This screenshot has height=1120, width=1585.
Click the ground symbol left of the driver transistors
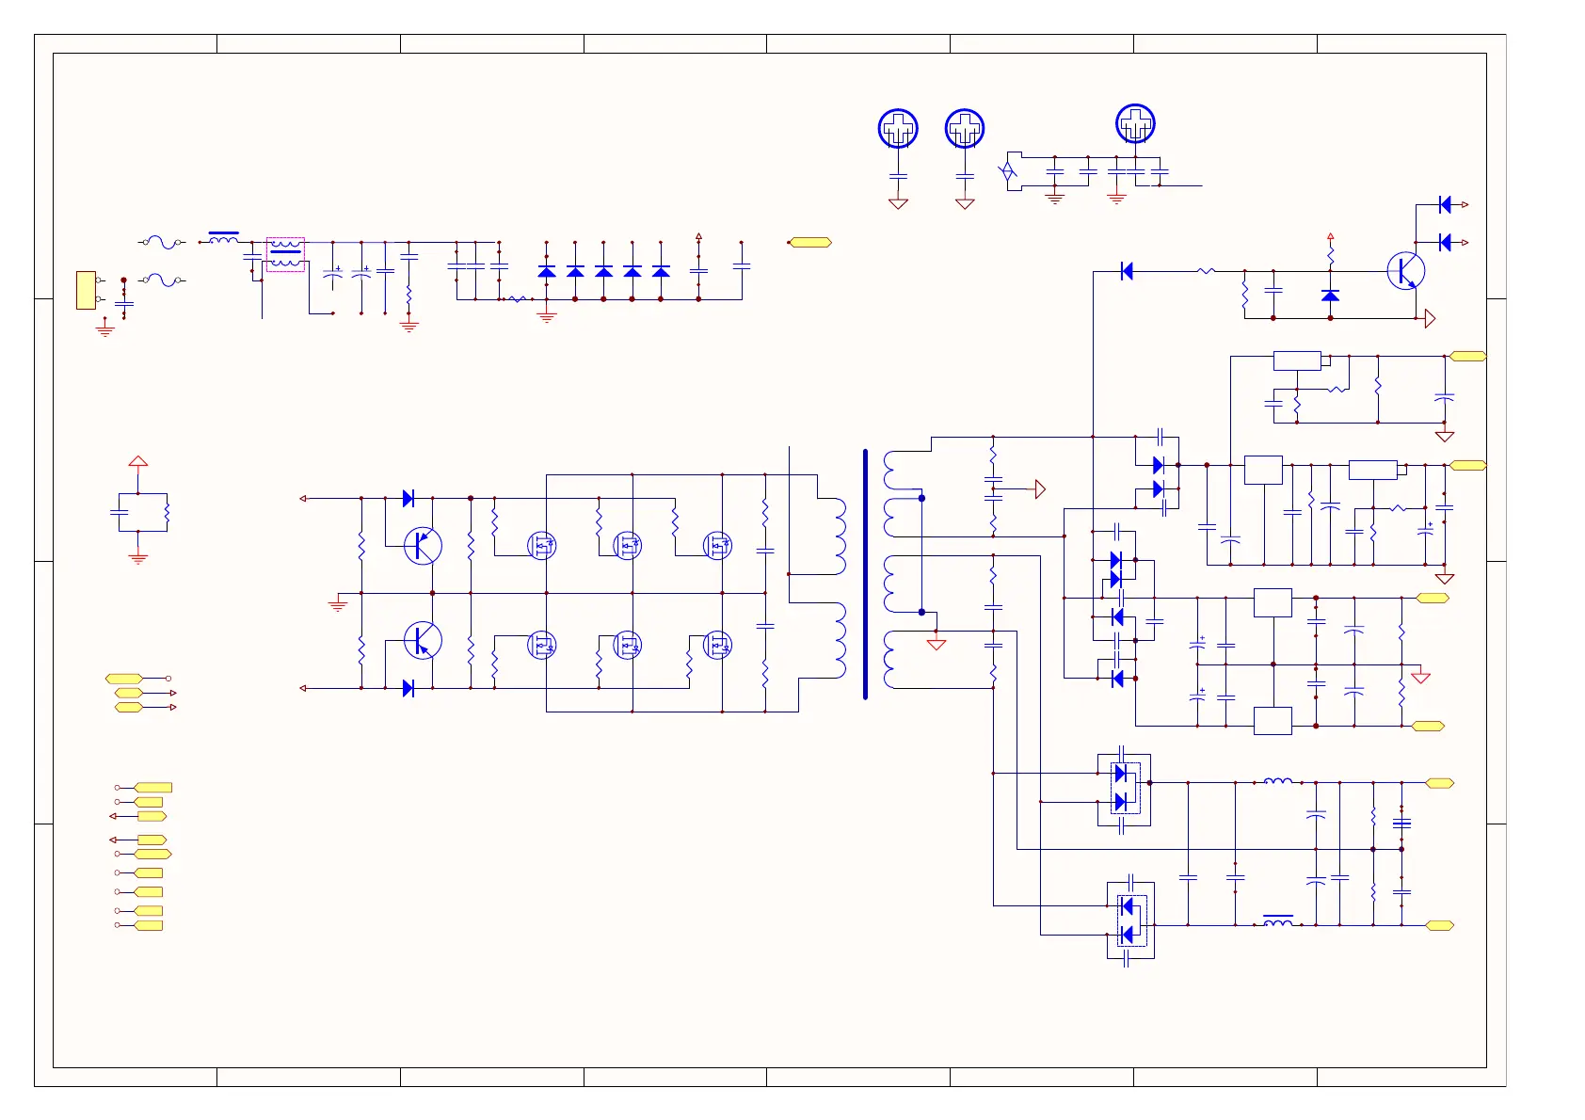(338, 603)
